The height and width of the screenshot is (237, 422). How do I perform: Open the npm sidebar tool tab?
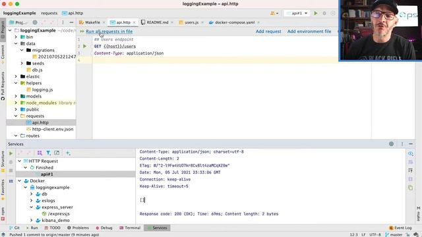(3, 213)
